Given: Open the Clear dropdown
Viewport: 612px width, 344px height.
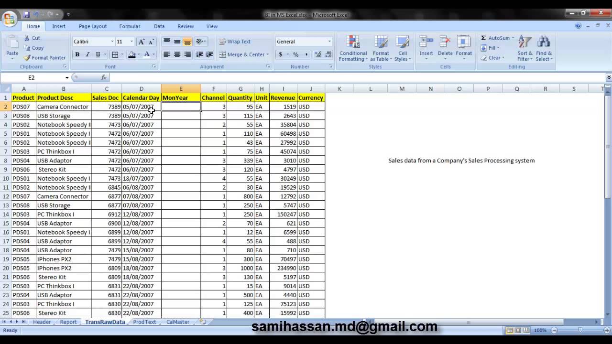Looking at the screenshot, I should pos(492,58).
